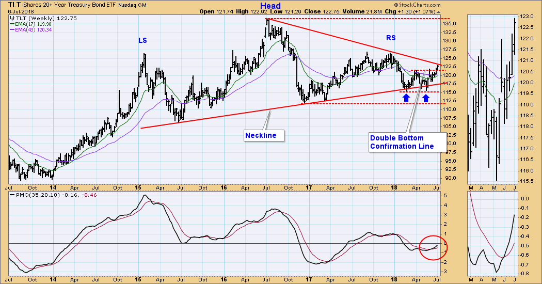Click the -0.5 label on the zoom PMO axis

coord(525,246)
